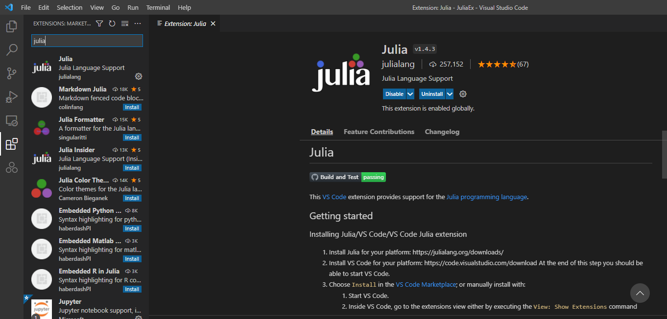Viewport: 667px width, 319px height.
Task: Open the Run menu
Action: [x=133, y=7]
